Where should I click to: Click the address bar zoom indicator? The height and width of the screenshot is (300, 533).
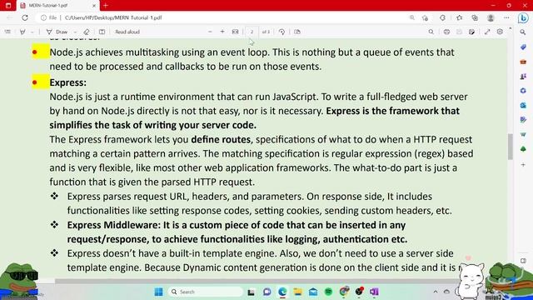click(412, 17)
